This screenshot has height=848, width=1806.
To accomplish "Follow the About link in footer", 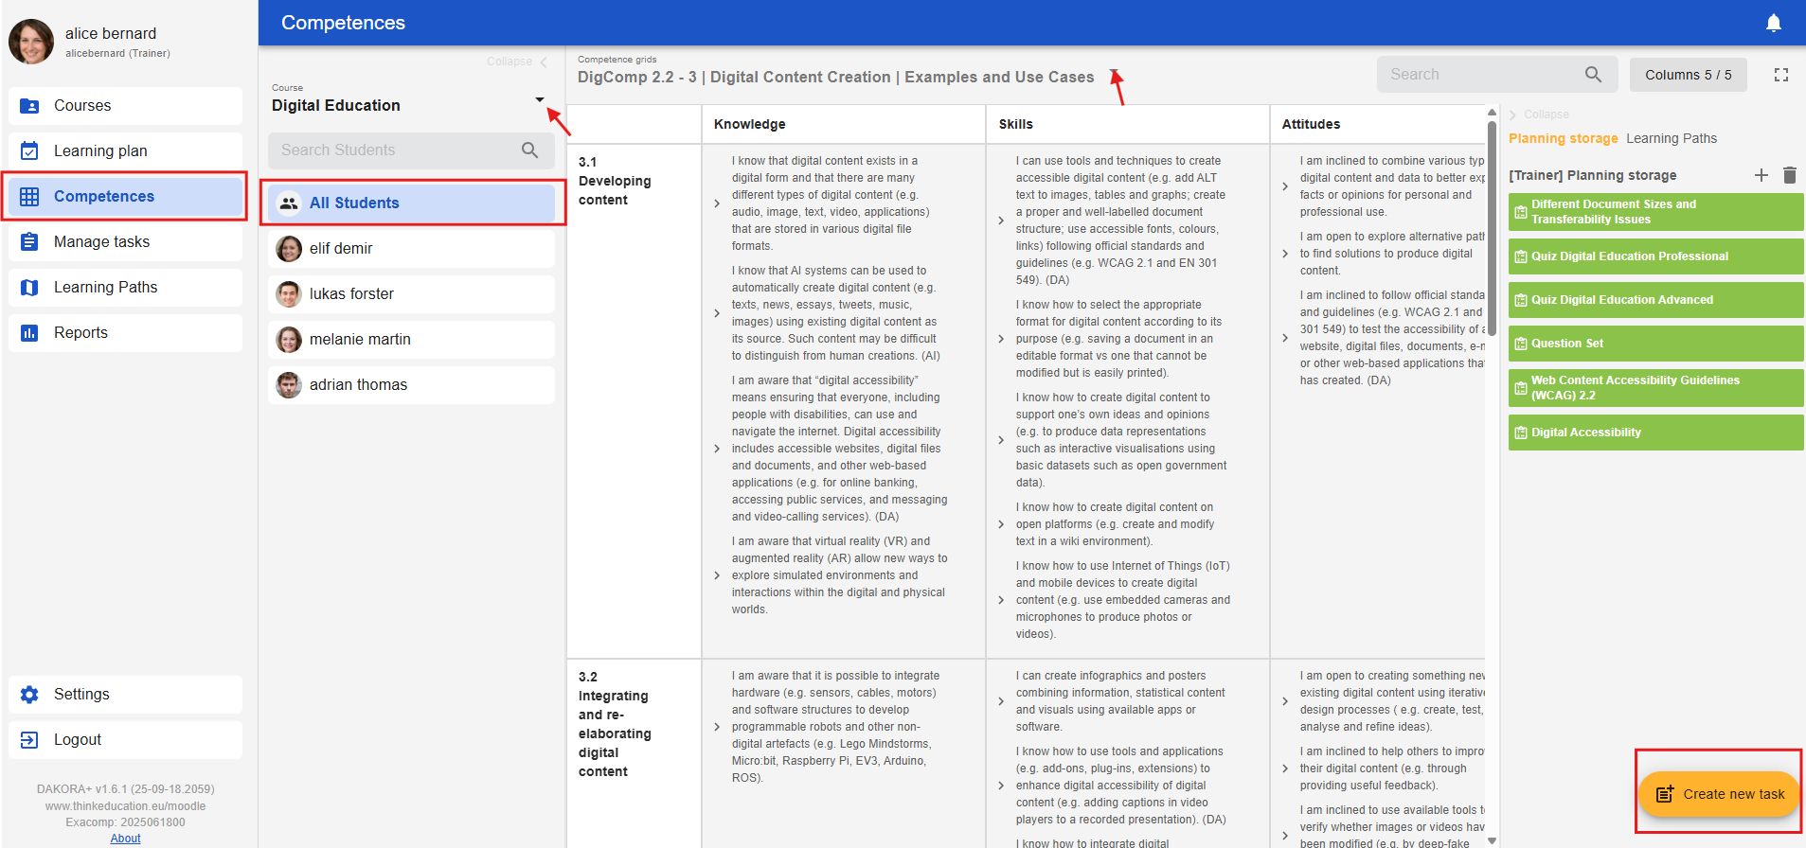I will (125, 839).
